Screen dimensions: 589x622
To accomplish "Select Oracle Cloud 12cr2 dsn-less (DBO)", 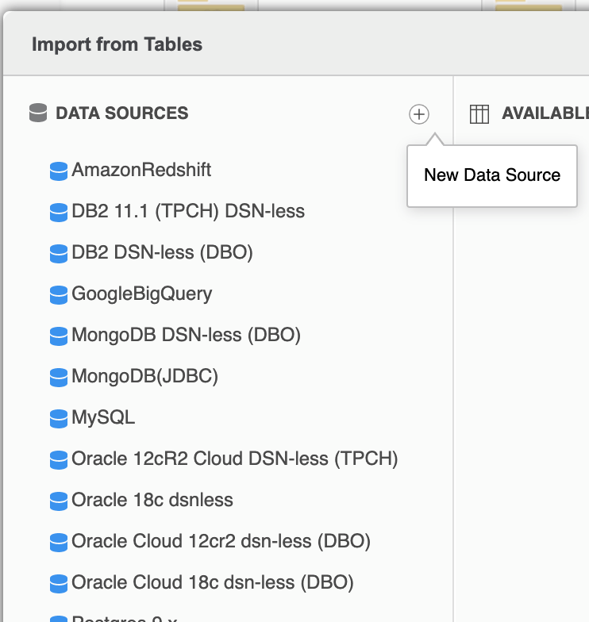I will pyautogui.click(x=221, y=541).
